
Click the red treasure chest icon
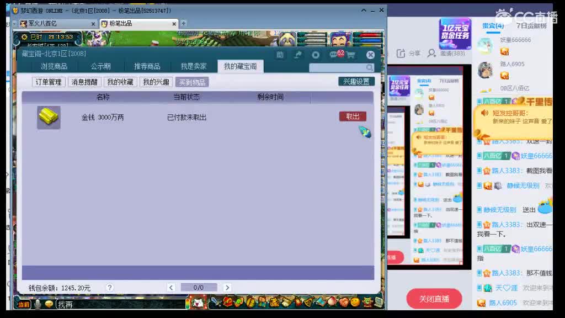click(227, 302)
